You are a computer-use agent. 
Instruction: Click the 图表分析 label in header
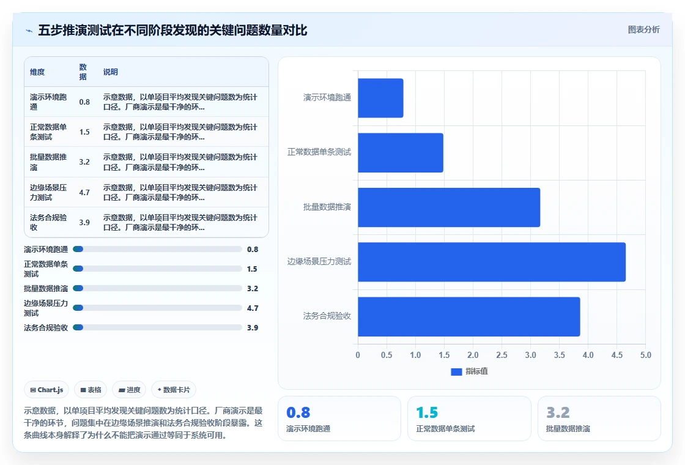click(643, 30)
